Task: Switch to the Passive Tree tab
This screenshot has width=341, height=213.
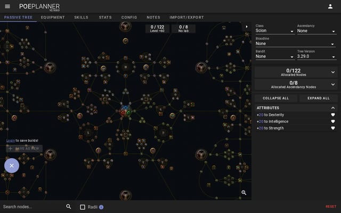Action: [18, 18]
